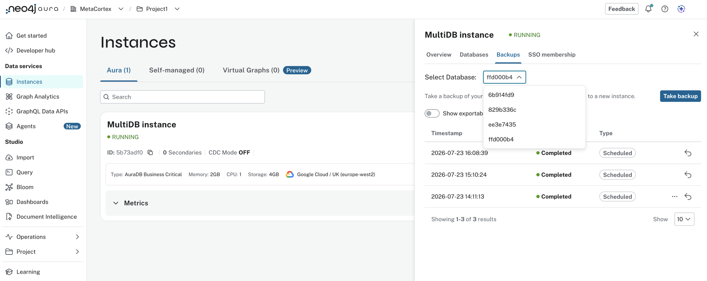Open the MetaCortex organization dropdown
This screenshot has width=707, height=281.
click(121, 9)
